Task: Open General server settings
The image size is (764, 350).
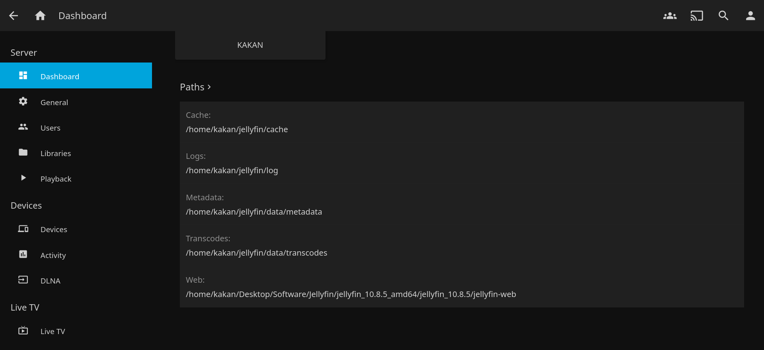Action: coord(54,102)
